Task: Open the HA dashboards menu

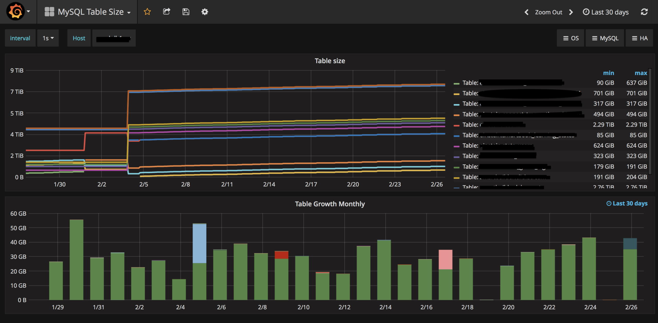Action: click(639, 38)
